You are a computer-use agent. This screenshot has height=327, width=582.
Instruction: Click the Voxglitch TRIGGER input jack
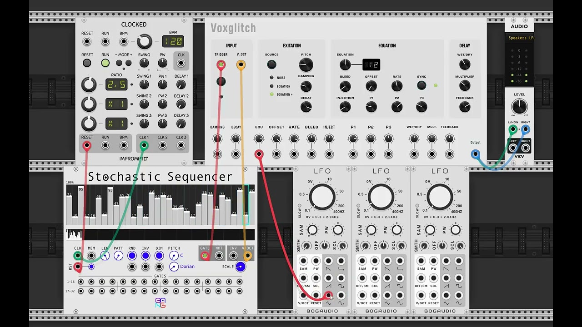tap(221, 65)
